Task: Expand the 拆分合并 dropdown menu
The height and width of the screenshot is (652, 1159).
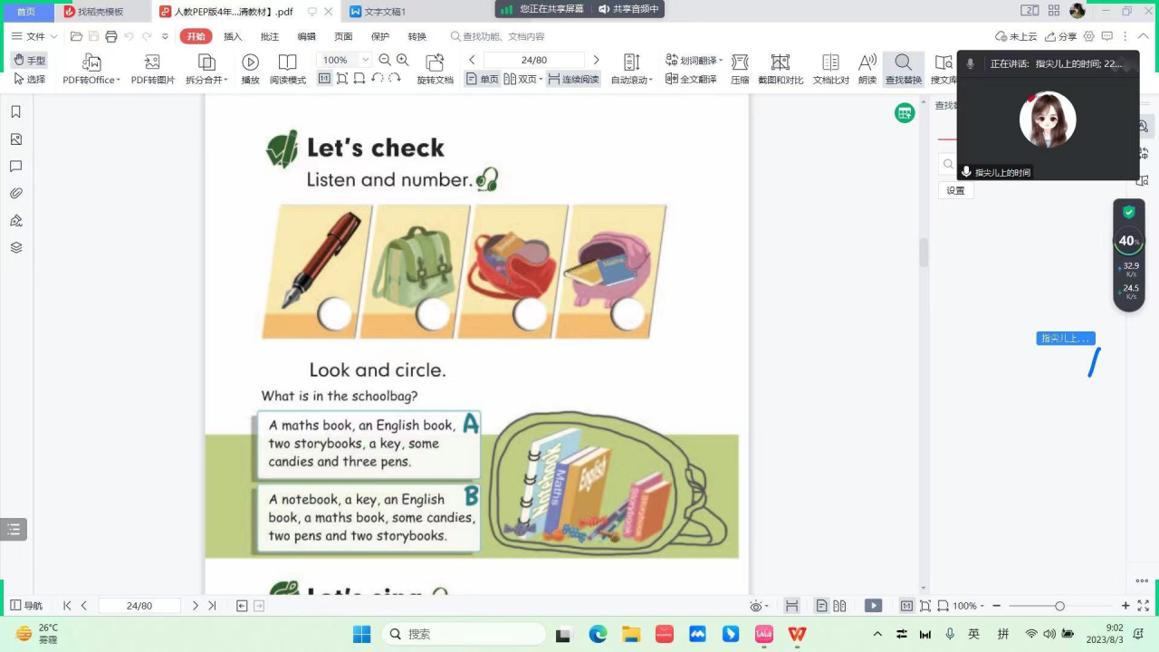Action: point(206,80)
